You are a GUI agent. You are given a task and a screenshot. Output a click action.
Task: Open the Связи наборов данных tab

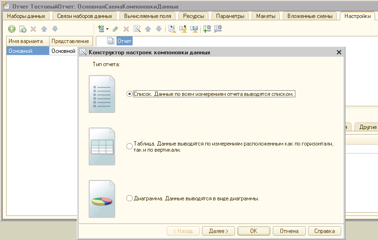84,16
